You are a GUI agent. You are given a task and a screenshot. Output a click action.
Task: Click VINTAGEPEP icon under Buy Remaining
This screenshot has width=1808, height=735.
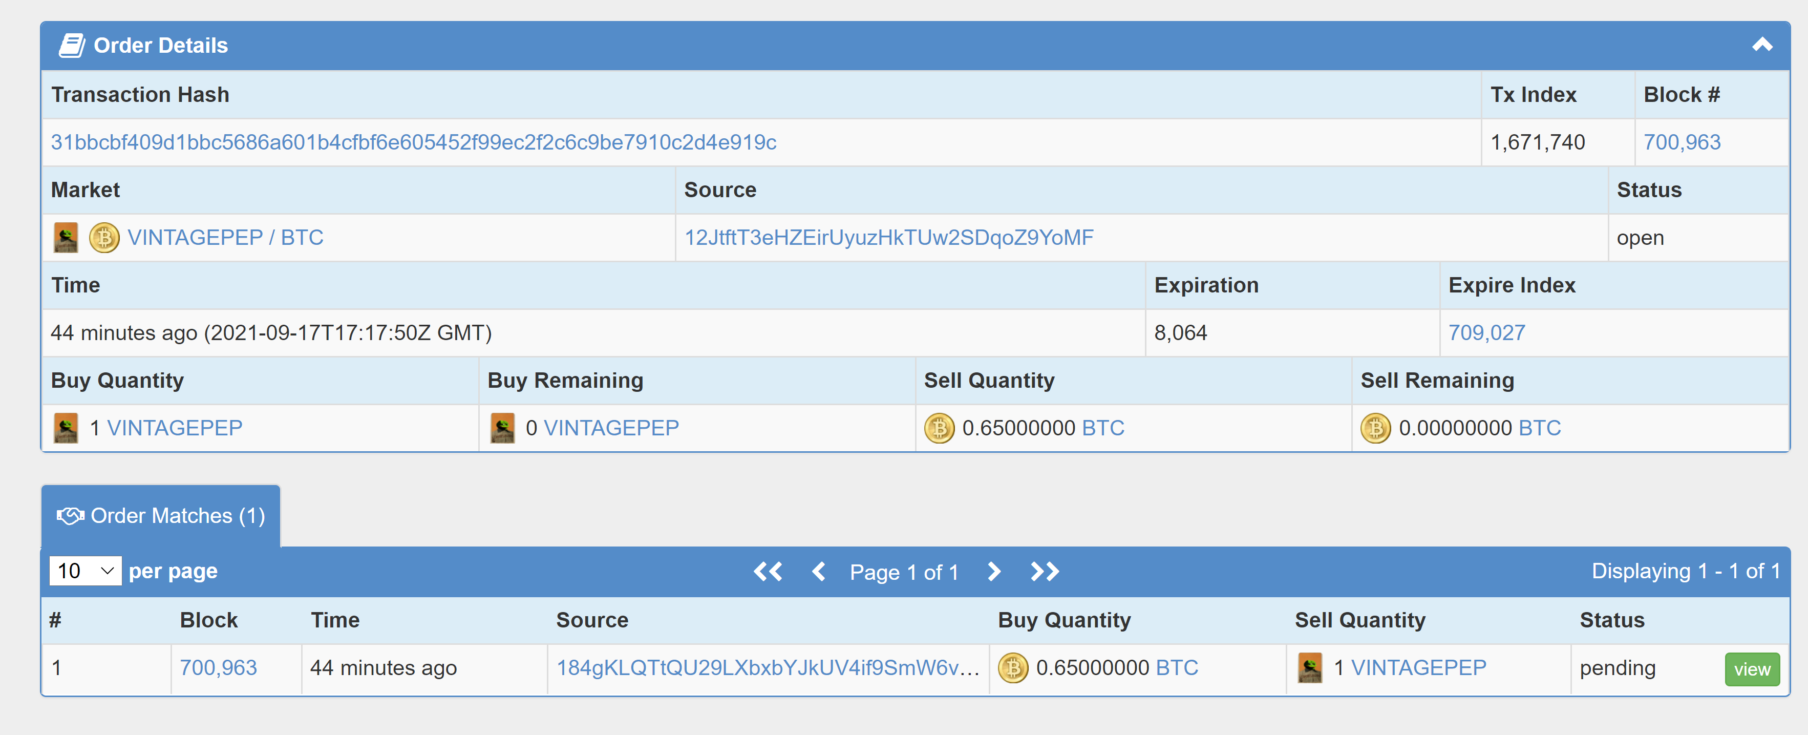pyautogui.click(x=502, y=428)
